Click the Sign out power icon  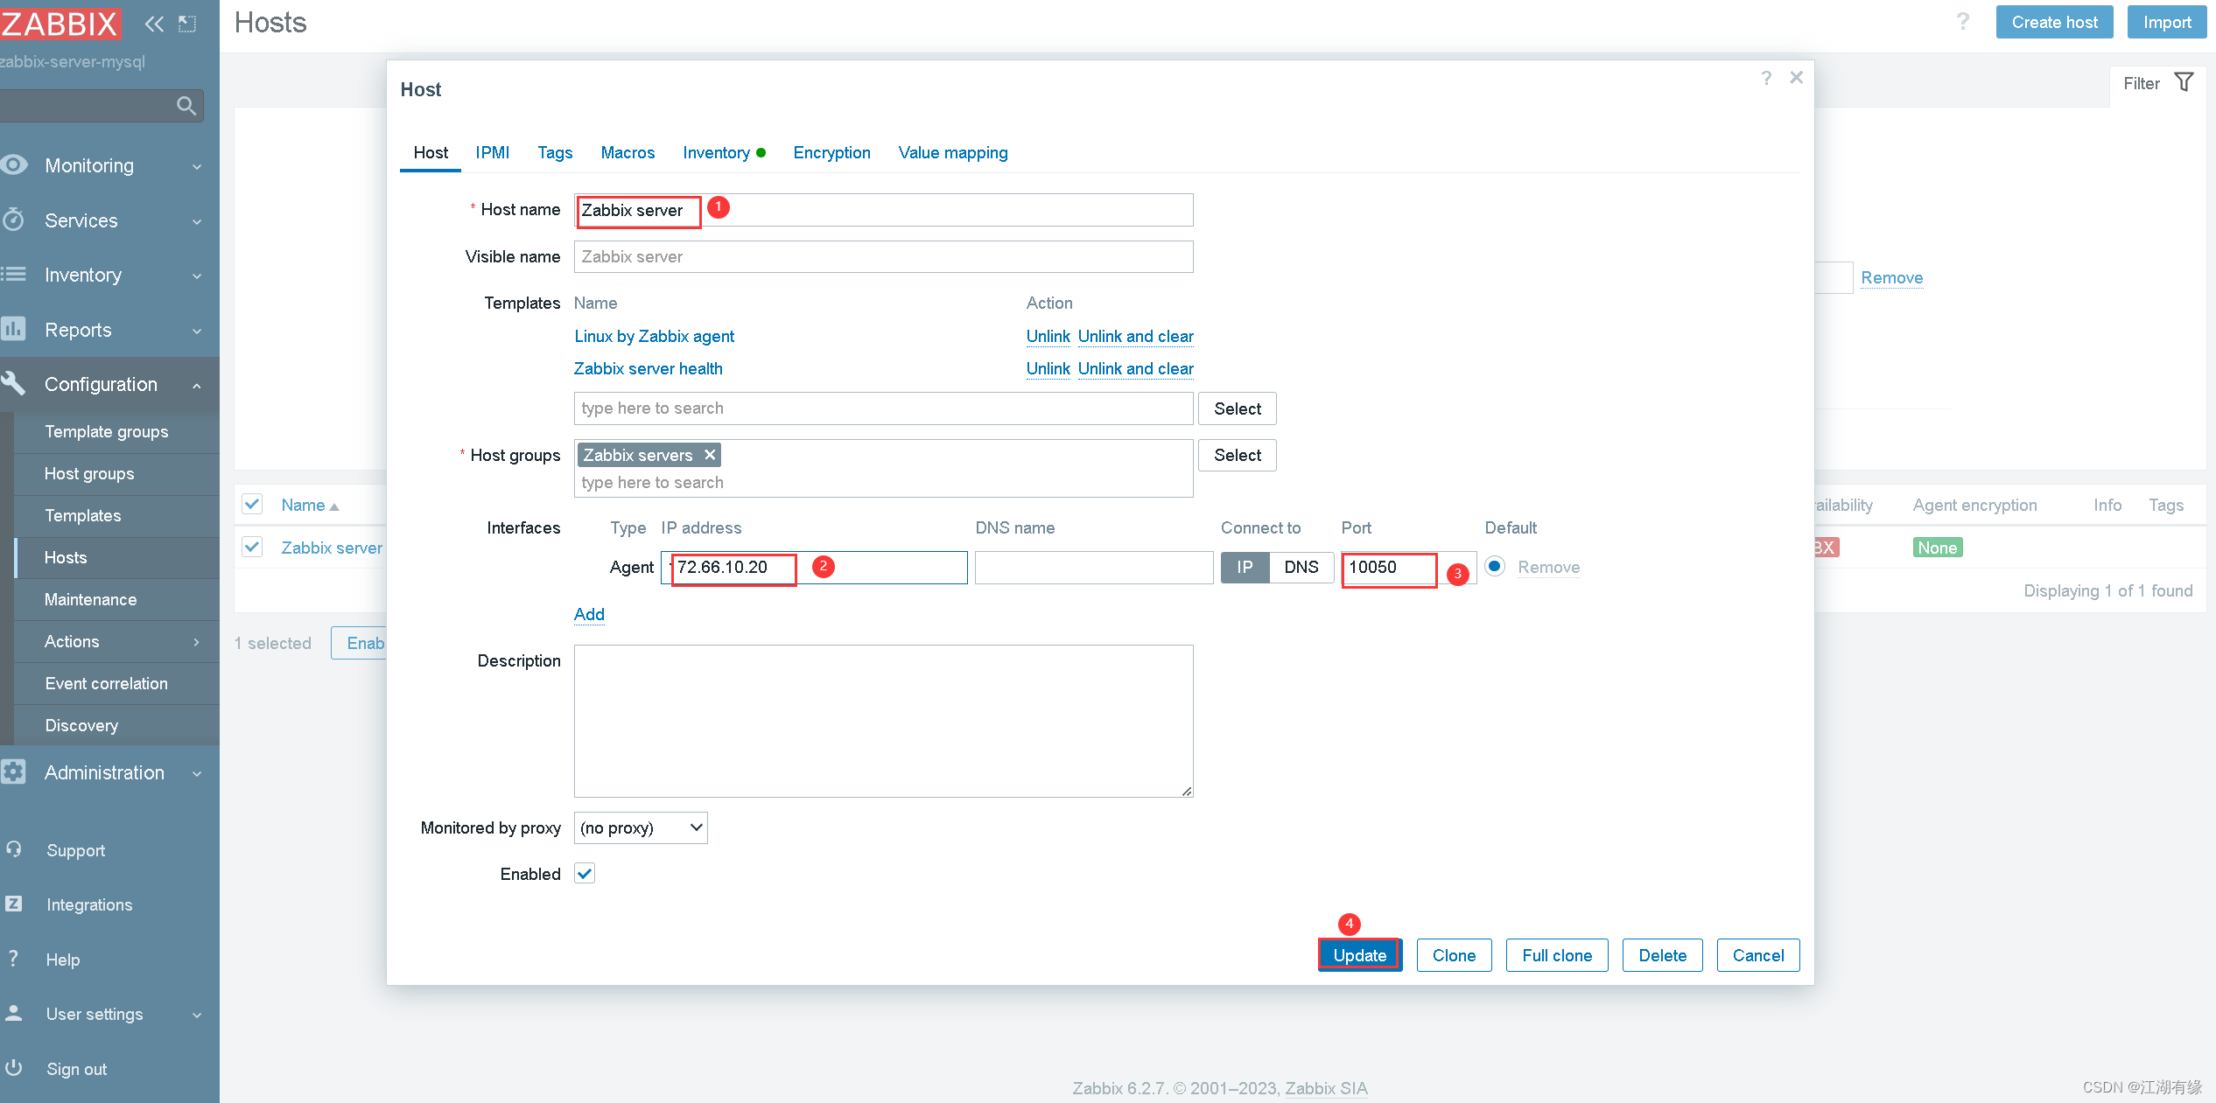click(x=14, y=1067)
